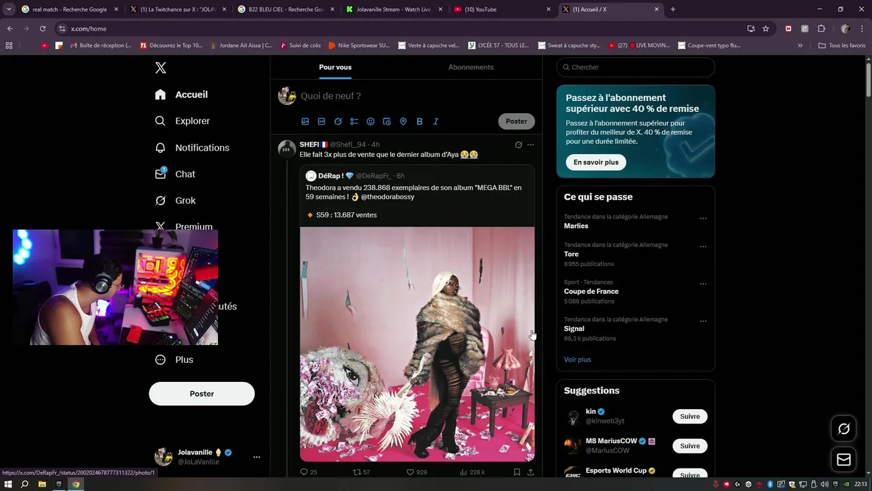Open more options on SHEFI post

531,145
